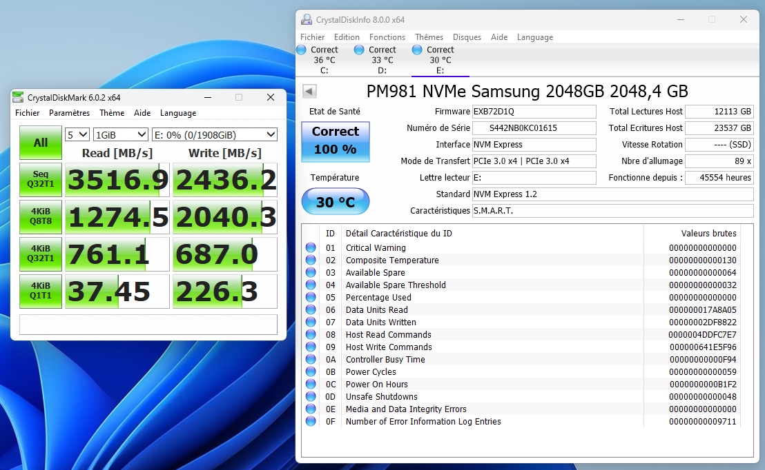Click the Détail Caractéristique du ID column header

[398, 234]
